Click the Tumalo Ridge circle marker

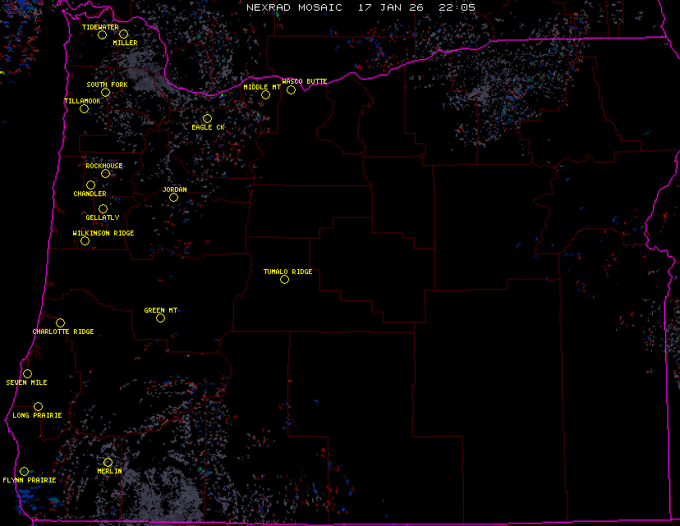click(x=285, y=280)
